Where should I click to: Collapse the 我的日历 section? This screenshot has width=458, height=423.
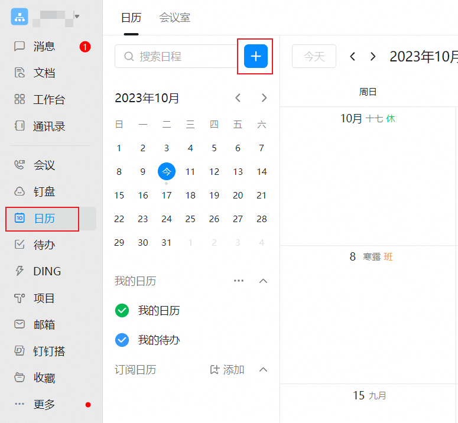tap(263, 281)
